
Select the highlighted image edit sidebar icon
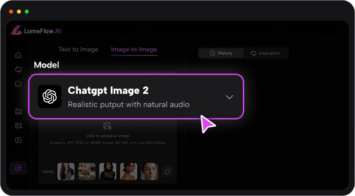point(18,168)
